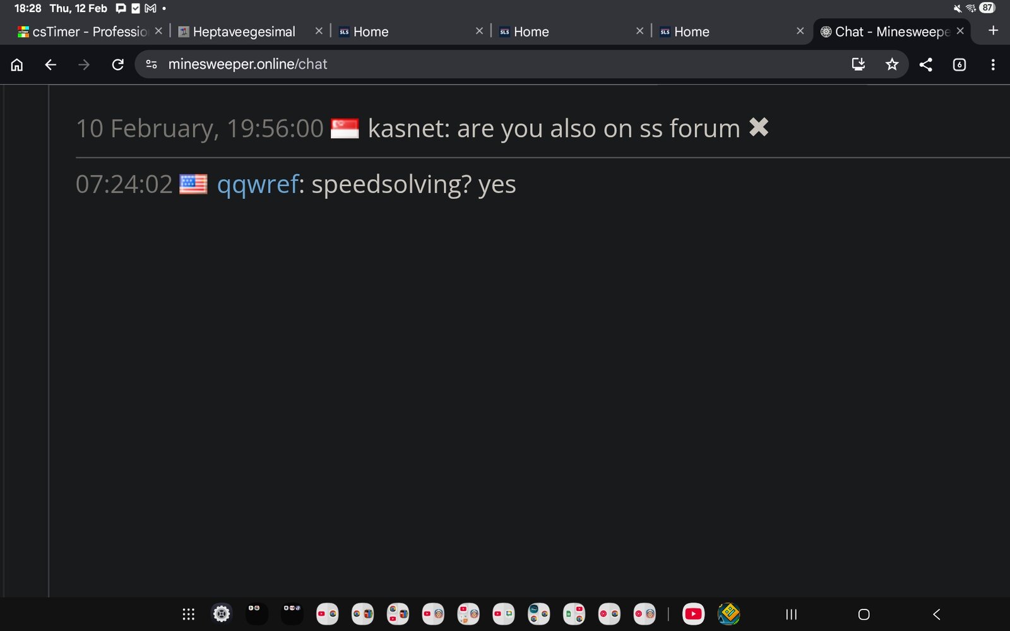Open the app drawer grid icon
This screenshot has height=631, width=1010.
pyautogui.click(x=188, y=614)
